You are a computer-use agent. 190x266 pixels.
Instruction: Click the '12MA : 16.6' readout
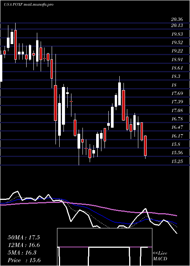24,245
